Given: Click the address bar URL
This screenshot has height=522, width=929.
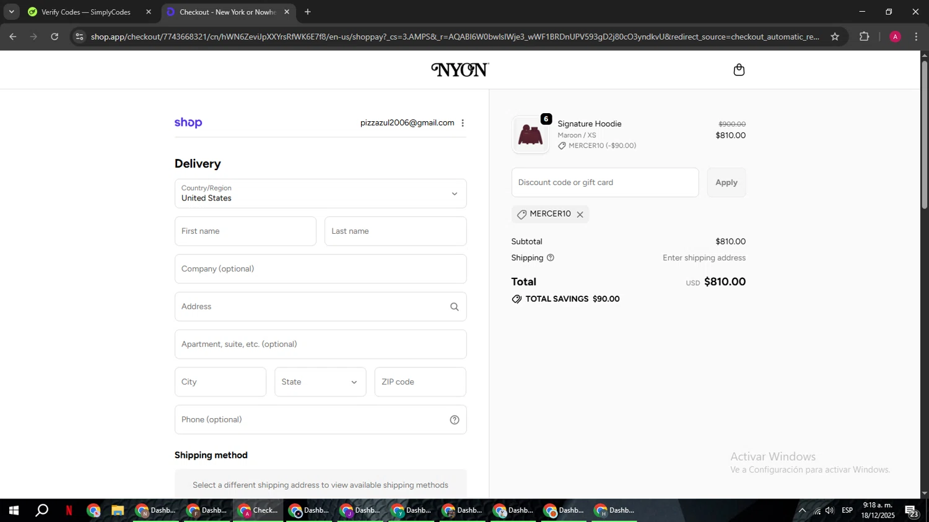Looking at the screenshot, I should pos(455,36).
